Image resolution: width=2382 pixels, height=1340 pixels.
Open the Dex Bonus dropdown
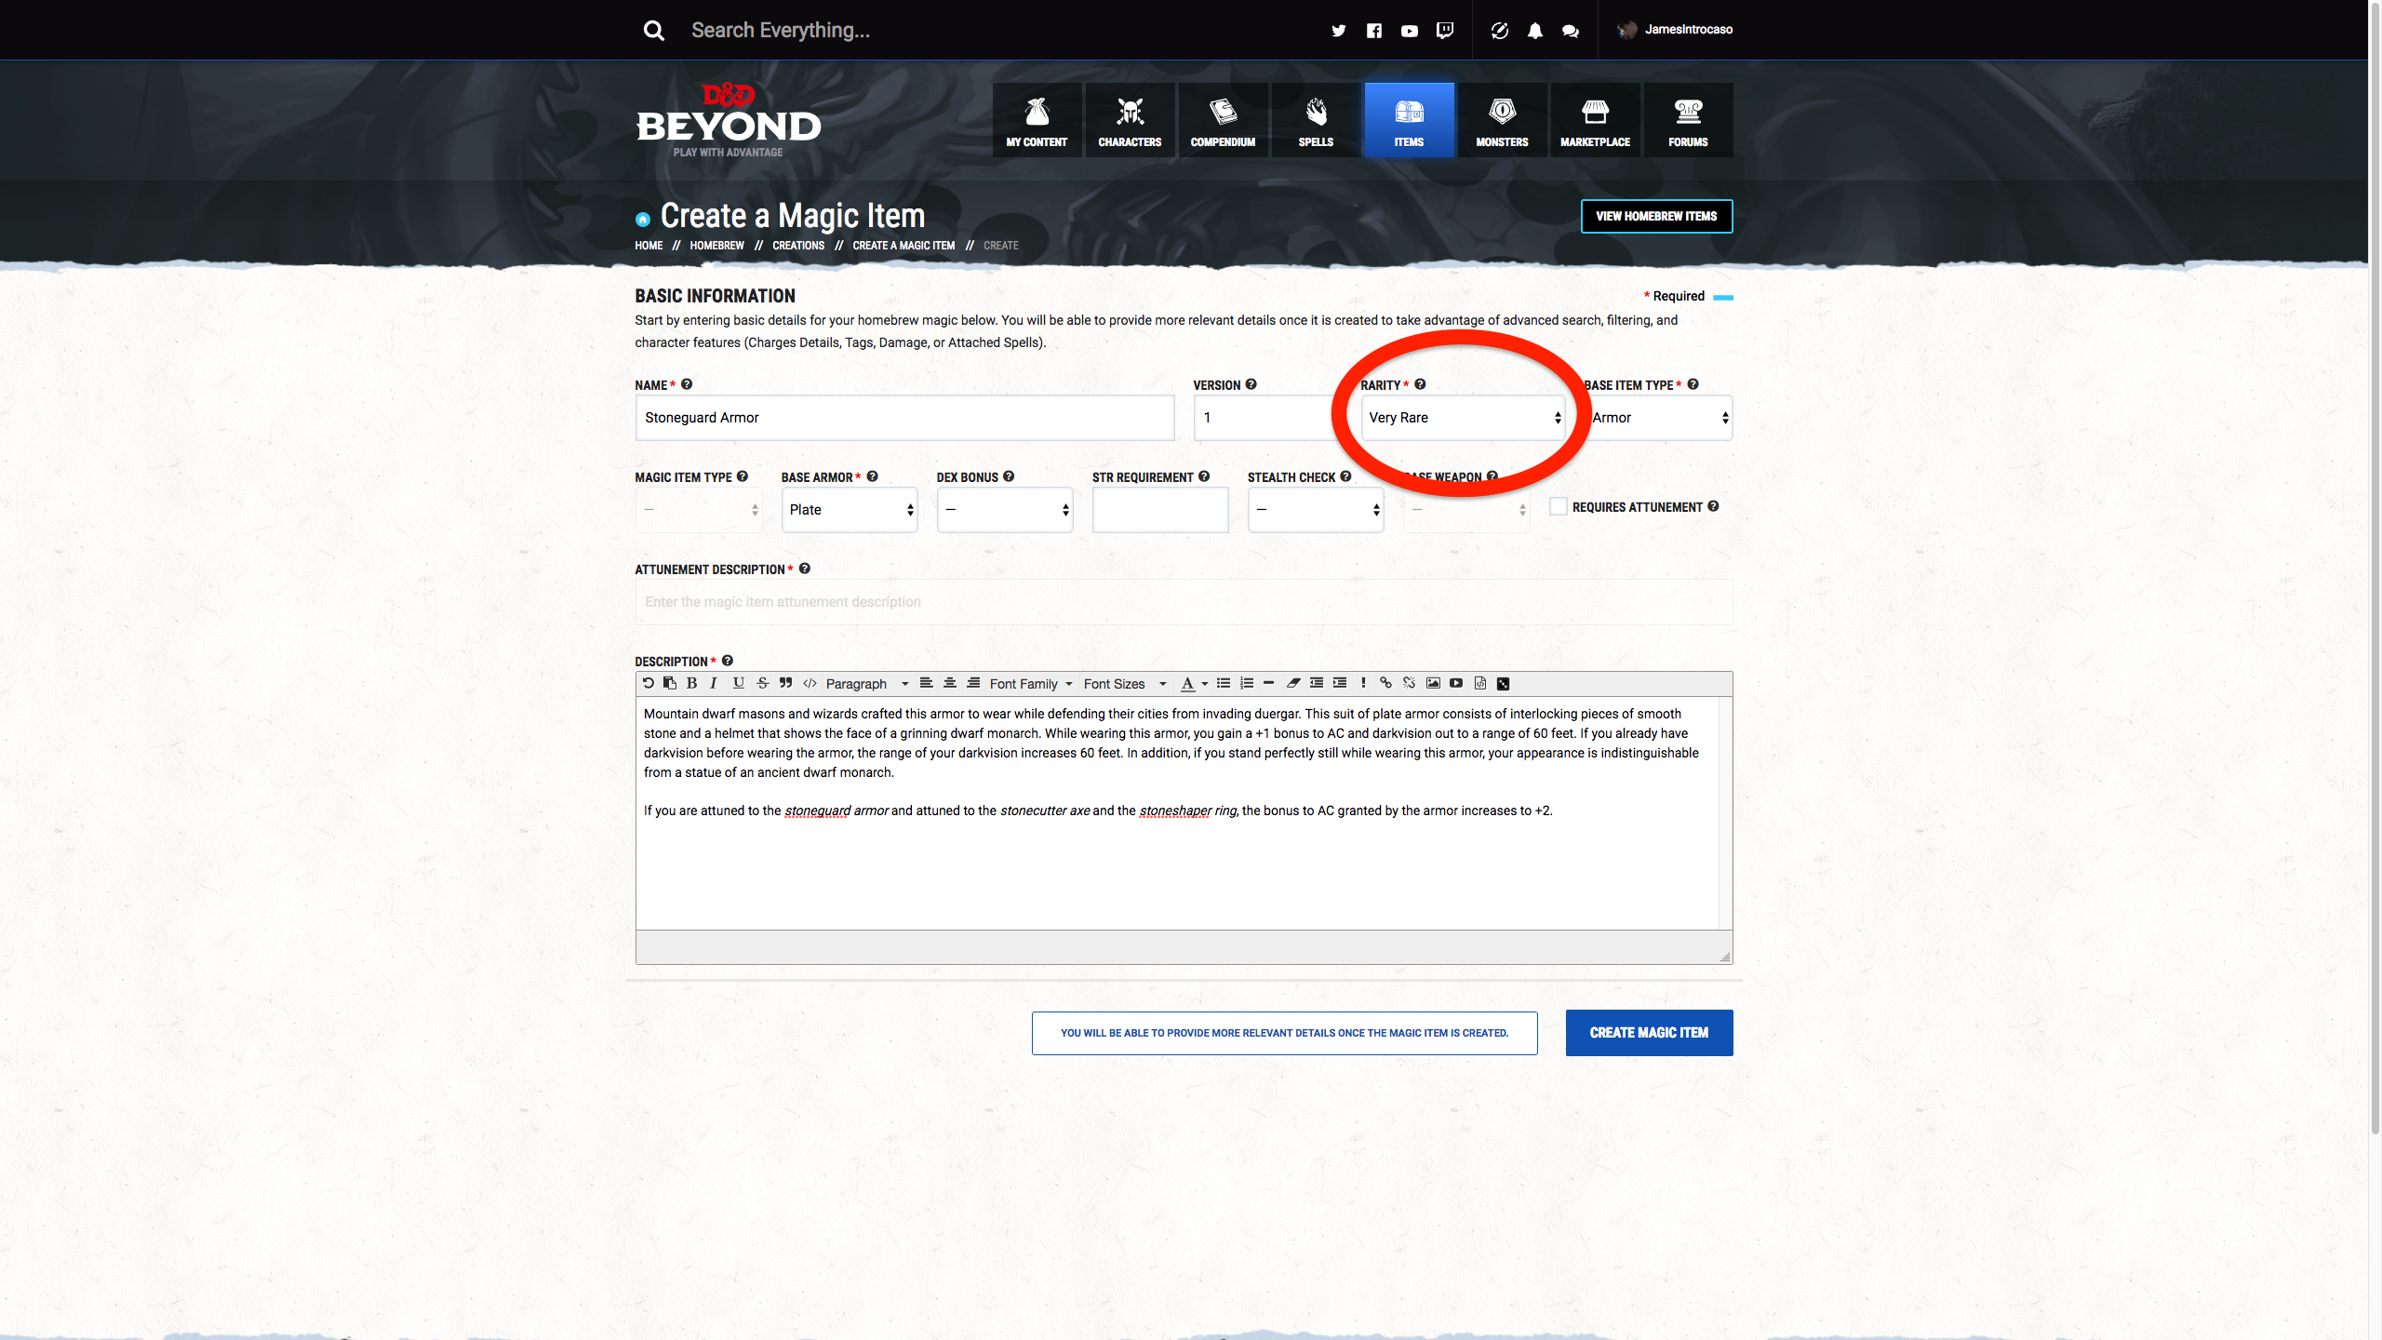coord(1005,510)
